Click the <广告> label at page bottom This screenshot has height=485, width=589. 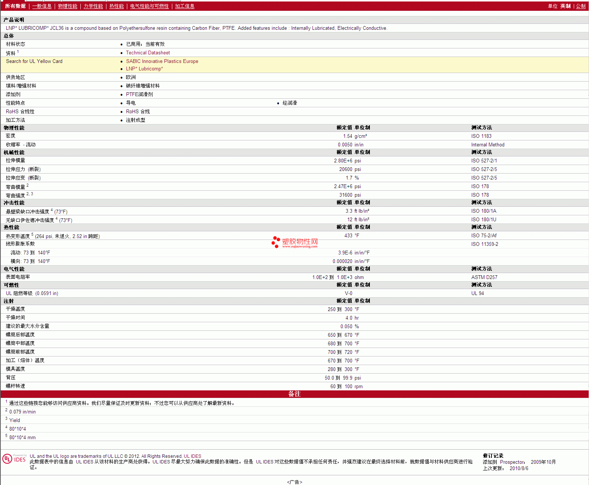[x=294, y=482]
